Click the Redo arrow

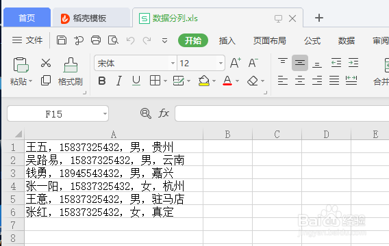click(147, 40)
